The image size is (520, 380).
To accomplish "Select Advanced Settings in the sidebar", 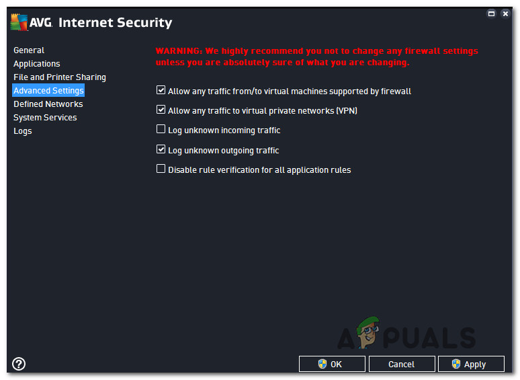I will pos(48,91).
